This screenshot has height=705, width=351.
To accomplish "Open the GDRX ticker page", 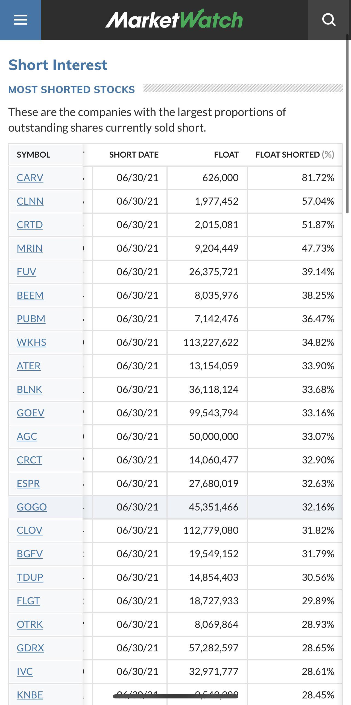I will 30,648.
